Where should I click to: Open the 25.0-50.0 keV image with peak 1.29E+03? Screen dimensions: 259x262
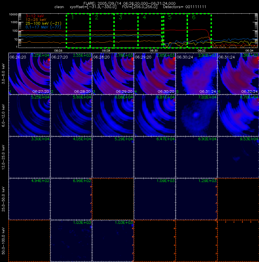pos(196,199)
